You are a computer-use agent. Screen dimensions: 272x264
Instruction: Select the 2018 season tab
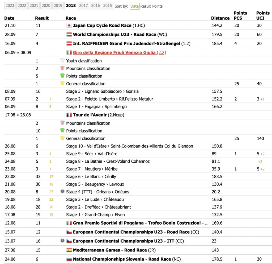(71, 6)
